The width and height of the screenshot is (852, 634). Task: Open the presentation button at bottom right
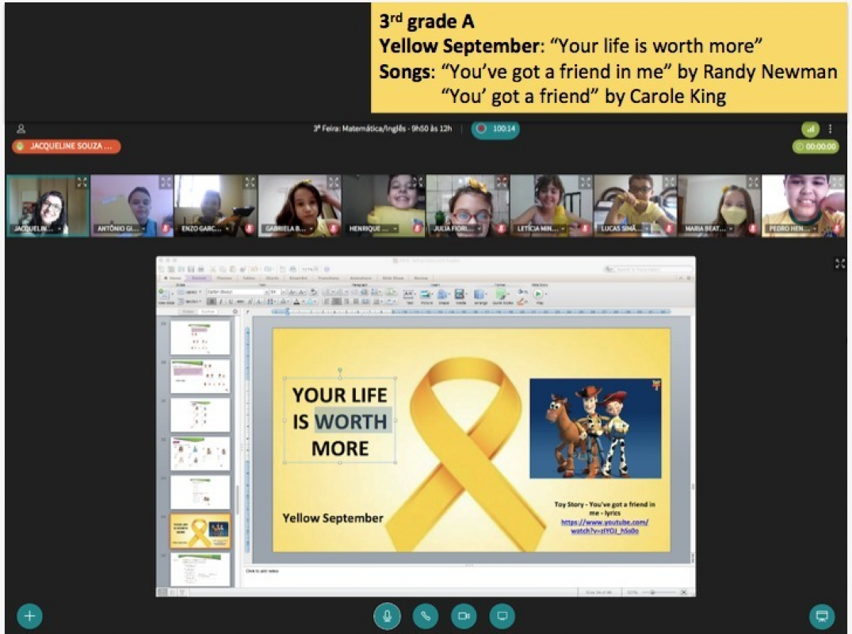point(822,616)
